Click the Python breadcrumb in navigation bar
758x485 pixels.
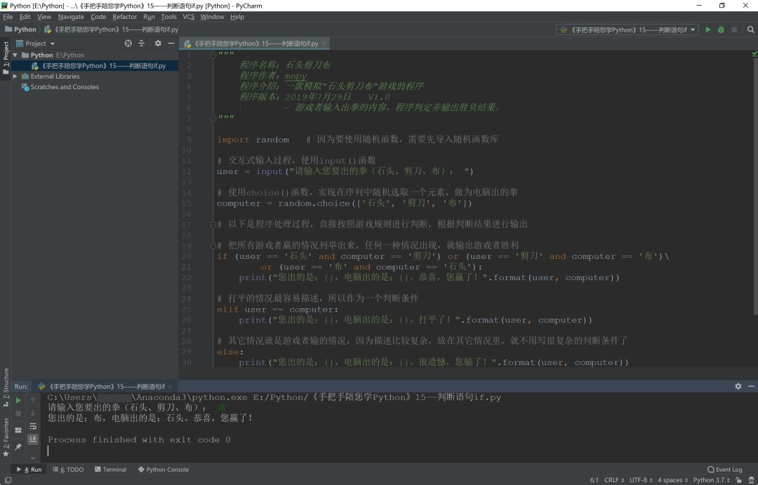[20, 29]
